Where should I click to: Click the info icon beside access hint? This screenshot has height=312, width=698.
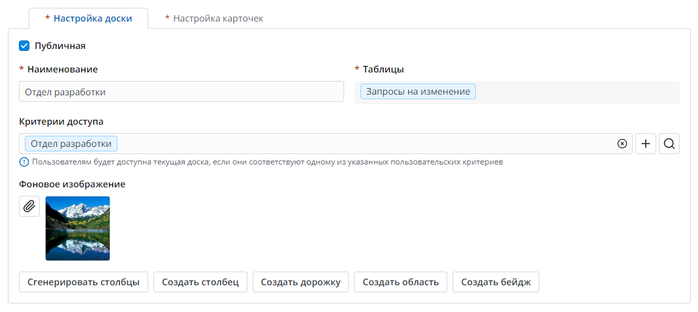pyautogui.click(x=24, y=161)
